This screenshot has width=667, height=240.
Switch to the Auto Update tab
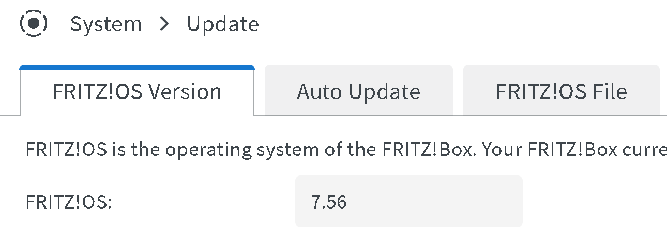tap(358, 91)
